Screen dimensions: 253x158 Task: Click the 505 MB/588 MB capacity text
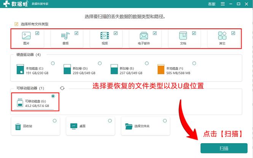[178, 73]
